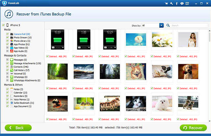Viewport: 211px width, 136px height.
Task: Open the Notes (3) category
Action: [x=18, y=89]
